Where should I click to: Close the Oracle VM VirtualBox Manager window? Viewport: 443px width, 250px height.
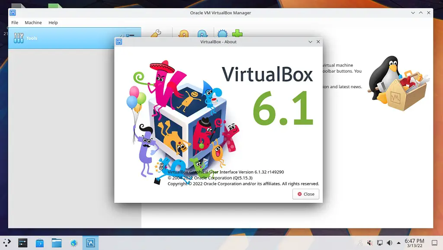[429, 13]
